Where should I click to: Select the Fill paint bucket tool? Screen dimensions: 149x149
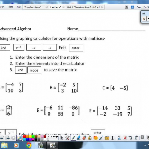90,138
